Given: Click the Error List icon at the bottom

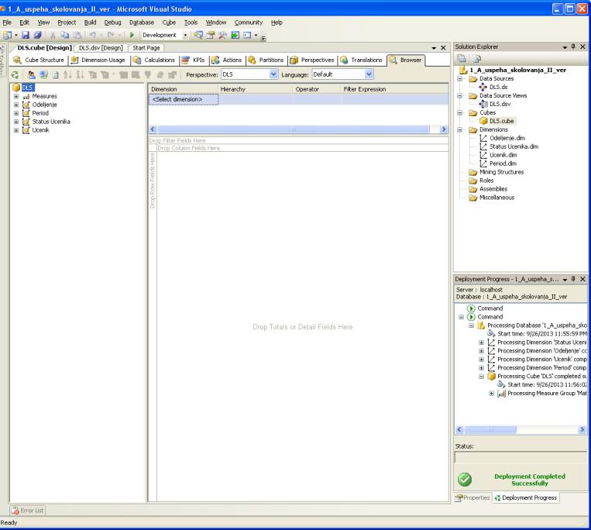Looking at the screenshot, I should point(15,511).
